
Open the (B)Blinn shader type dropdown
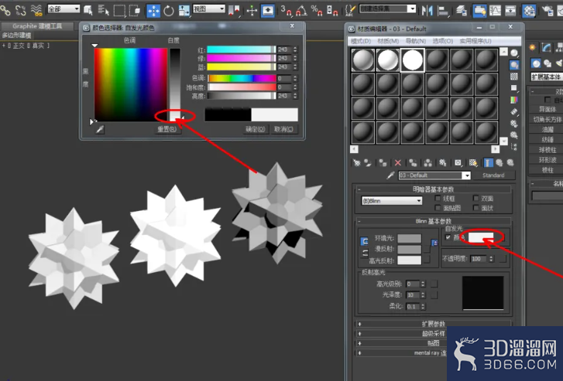click(x=391, y=201)
